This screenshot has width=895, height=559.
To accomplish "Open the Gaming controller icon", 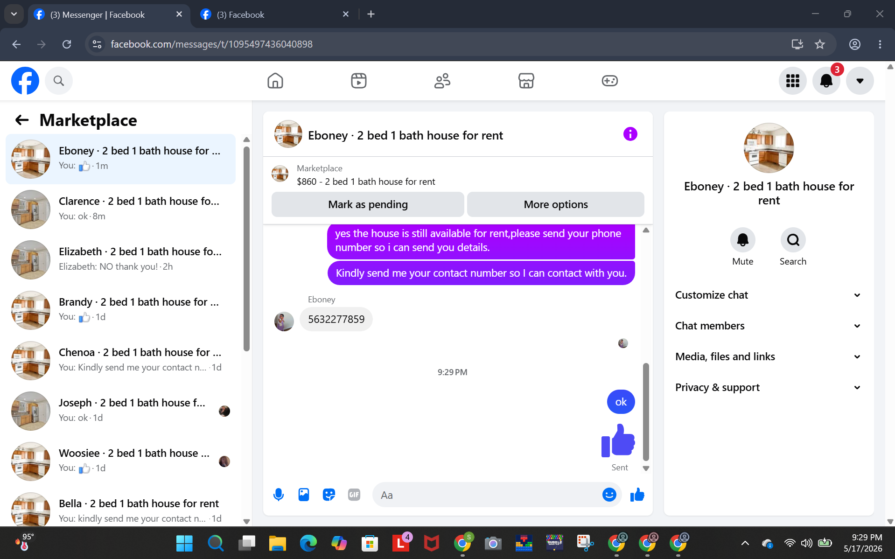I will click(609, 81).
